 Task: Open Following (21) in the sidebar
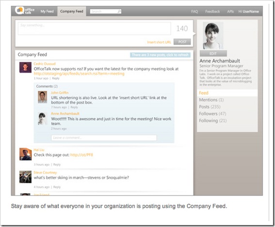(213, 121)
